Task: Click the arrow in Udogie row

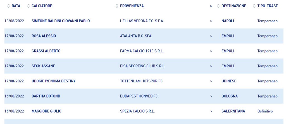Action: click(x=211, y=81)
